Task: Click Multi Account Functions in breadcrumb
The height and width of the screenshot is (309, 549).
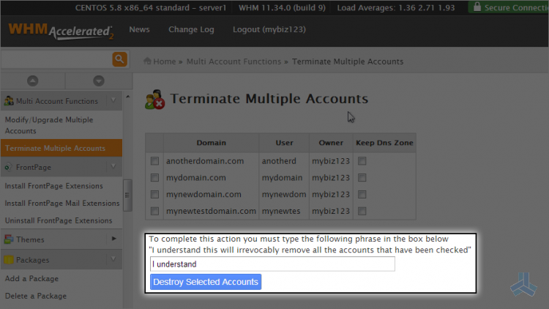Action: [234, 62]
